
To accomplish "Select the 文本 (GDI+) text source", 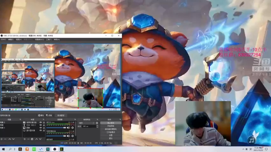I will point(31,125).
